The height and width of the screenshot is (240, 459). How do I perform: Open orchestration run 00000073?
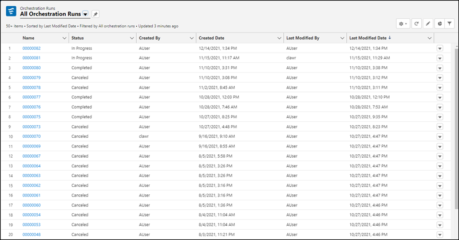31,127
